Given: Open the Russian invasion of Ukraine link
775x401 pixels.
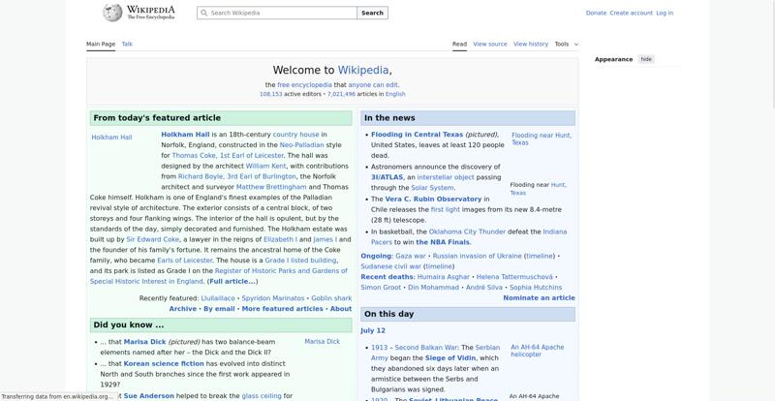Looking at the screenshot, I should click(x=477, y=256).
